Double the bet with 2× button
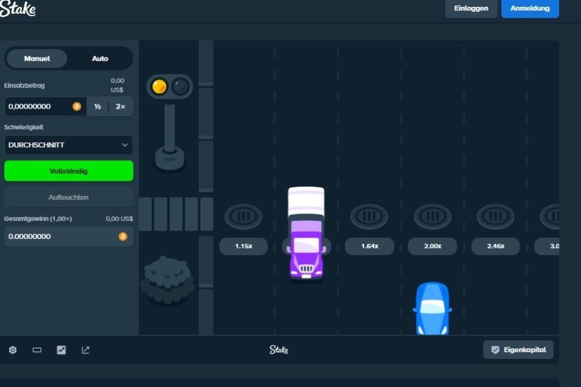Viewport: 581px width, 387px height. point(121,107)
